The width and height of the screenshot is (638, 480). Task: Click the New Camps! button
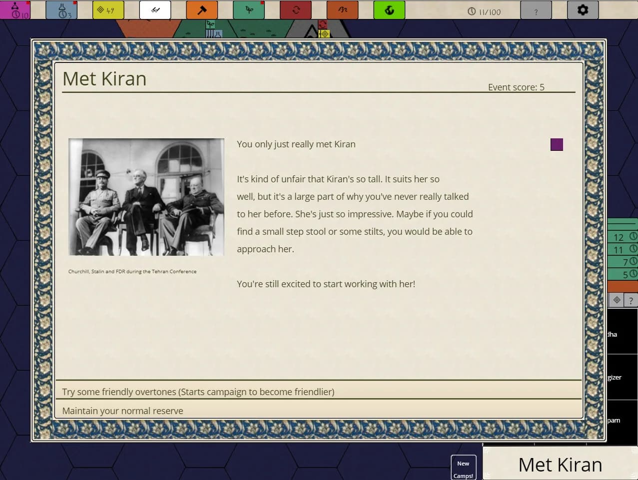463,468
